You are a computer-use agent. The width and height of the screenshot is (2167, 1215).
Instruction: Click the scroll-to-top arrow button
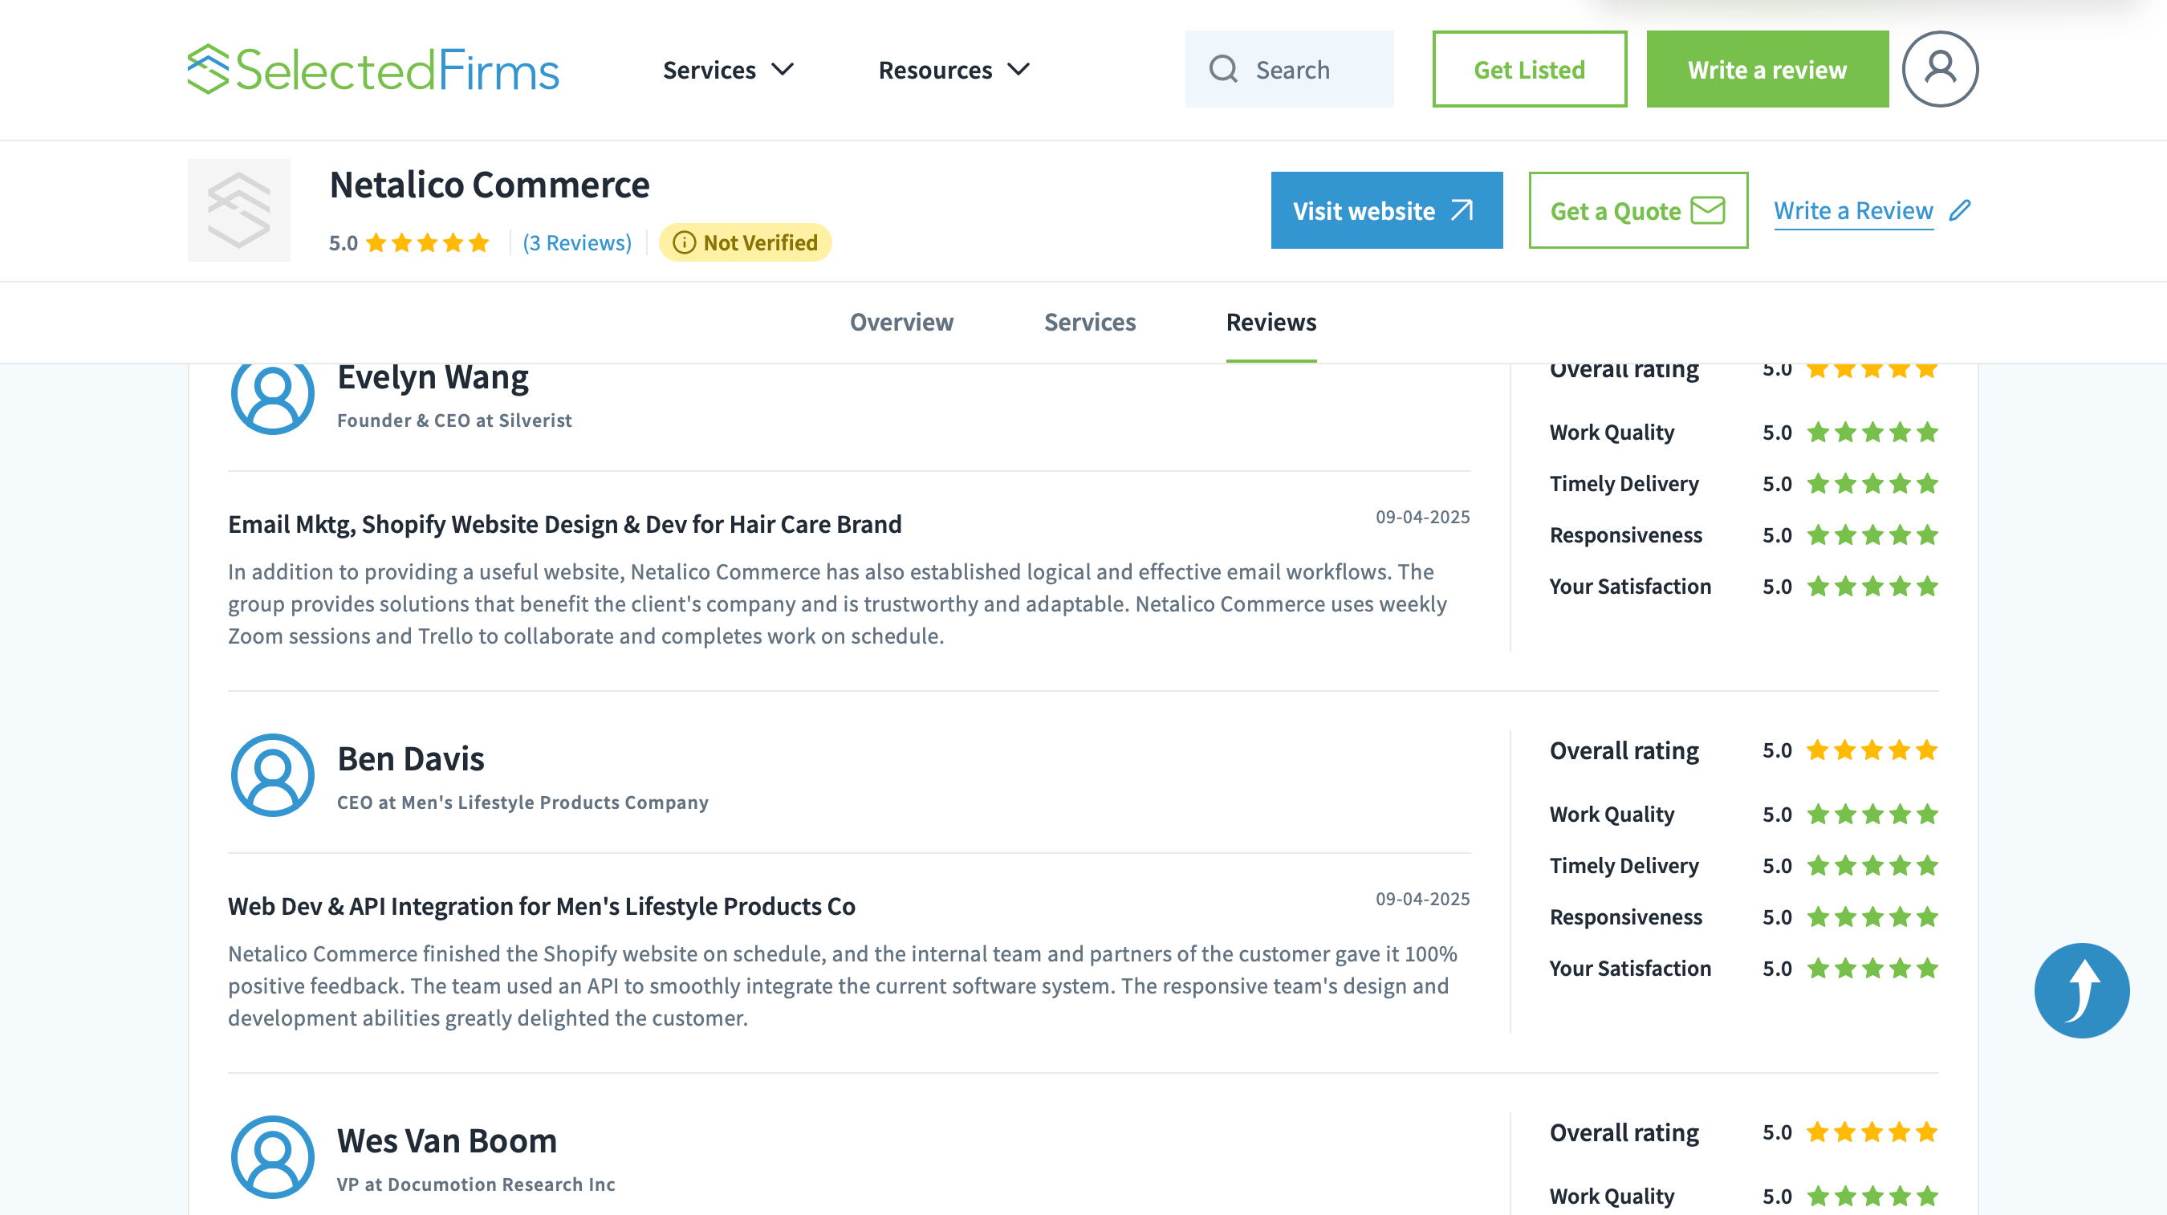2081,990
